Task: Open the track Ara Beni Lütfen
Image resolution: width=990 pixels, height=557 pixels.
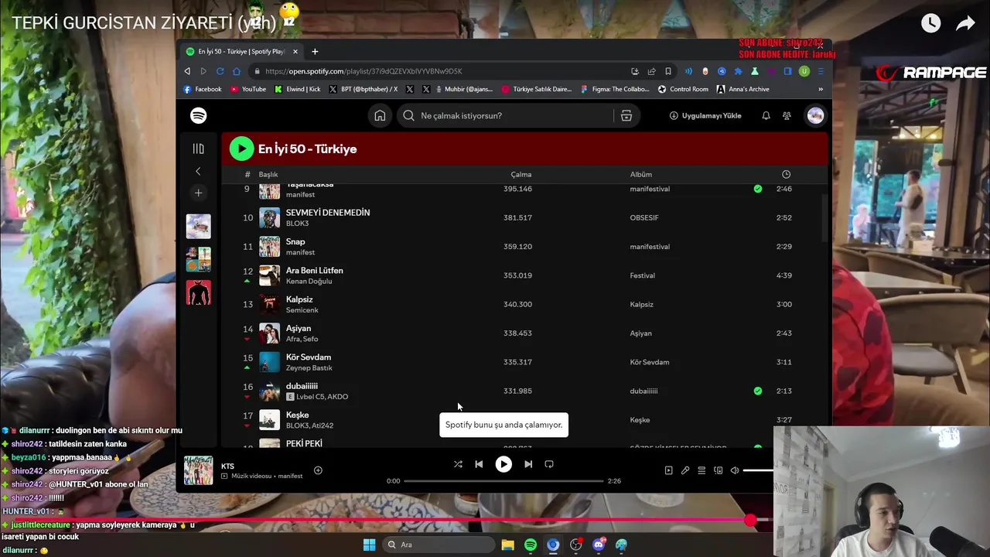Action: 314,271
